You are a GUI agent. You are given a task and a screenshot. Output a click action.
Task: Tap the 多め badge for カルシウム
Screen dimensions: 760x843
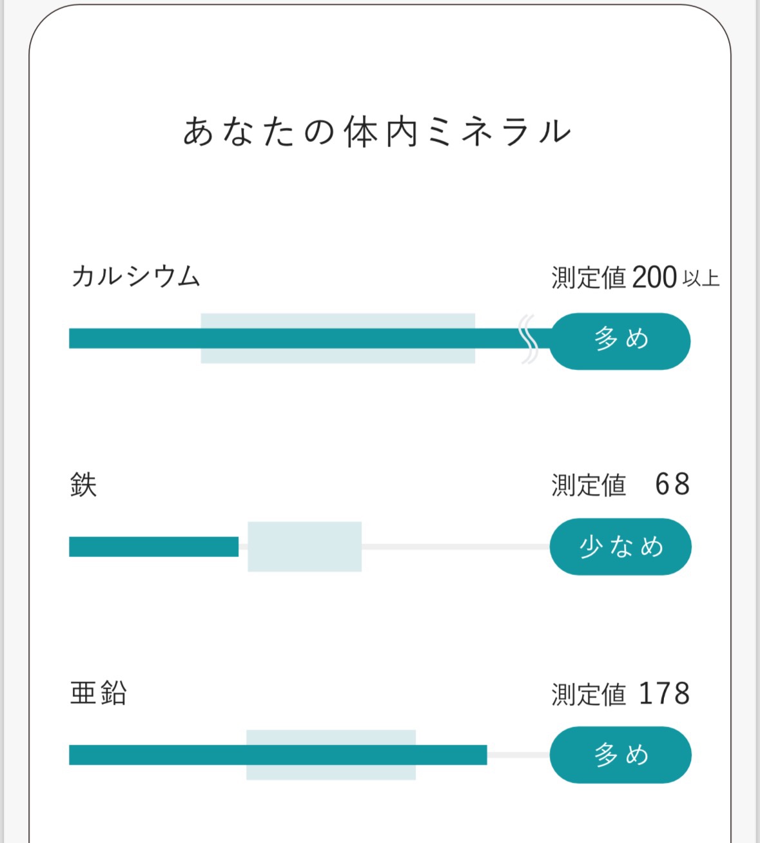click(620, 341)
